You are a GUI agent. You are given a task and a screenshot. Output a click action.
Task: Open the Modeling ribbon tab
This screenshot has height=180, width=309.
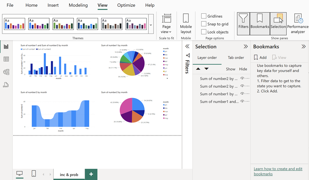click(78, 5)
